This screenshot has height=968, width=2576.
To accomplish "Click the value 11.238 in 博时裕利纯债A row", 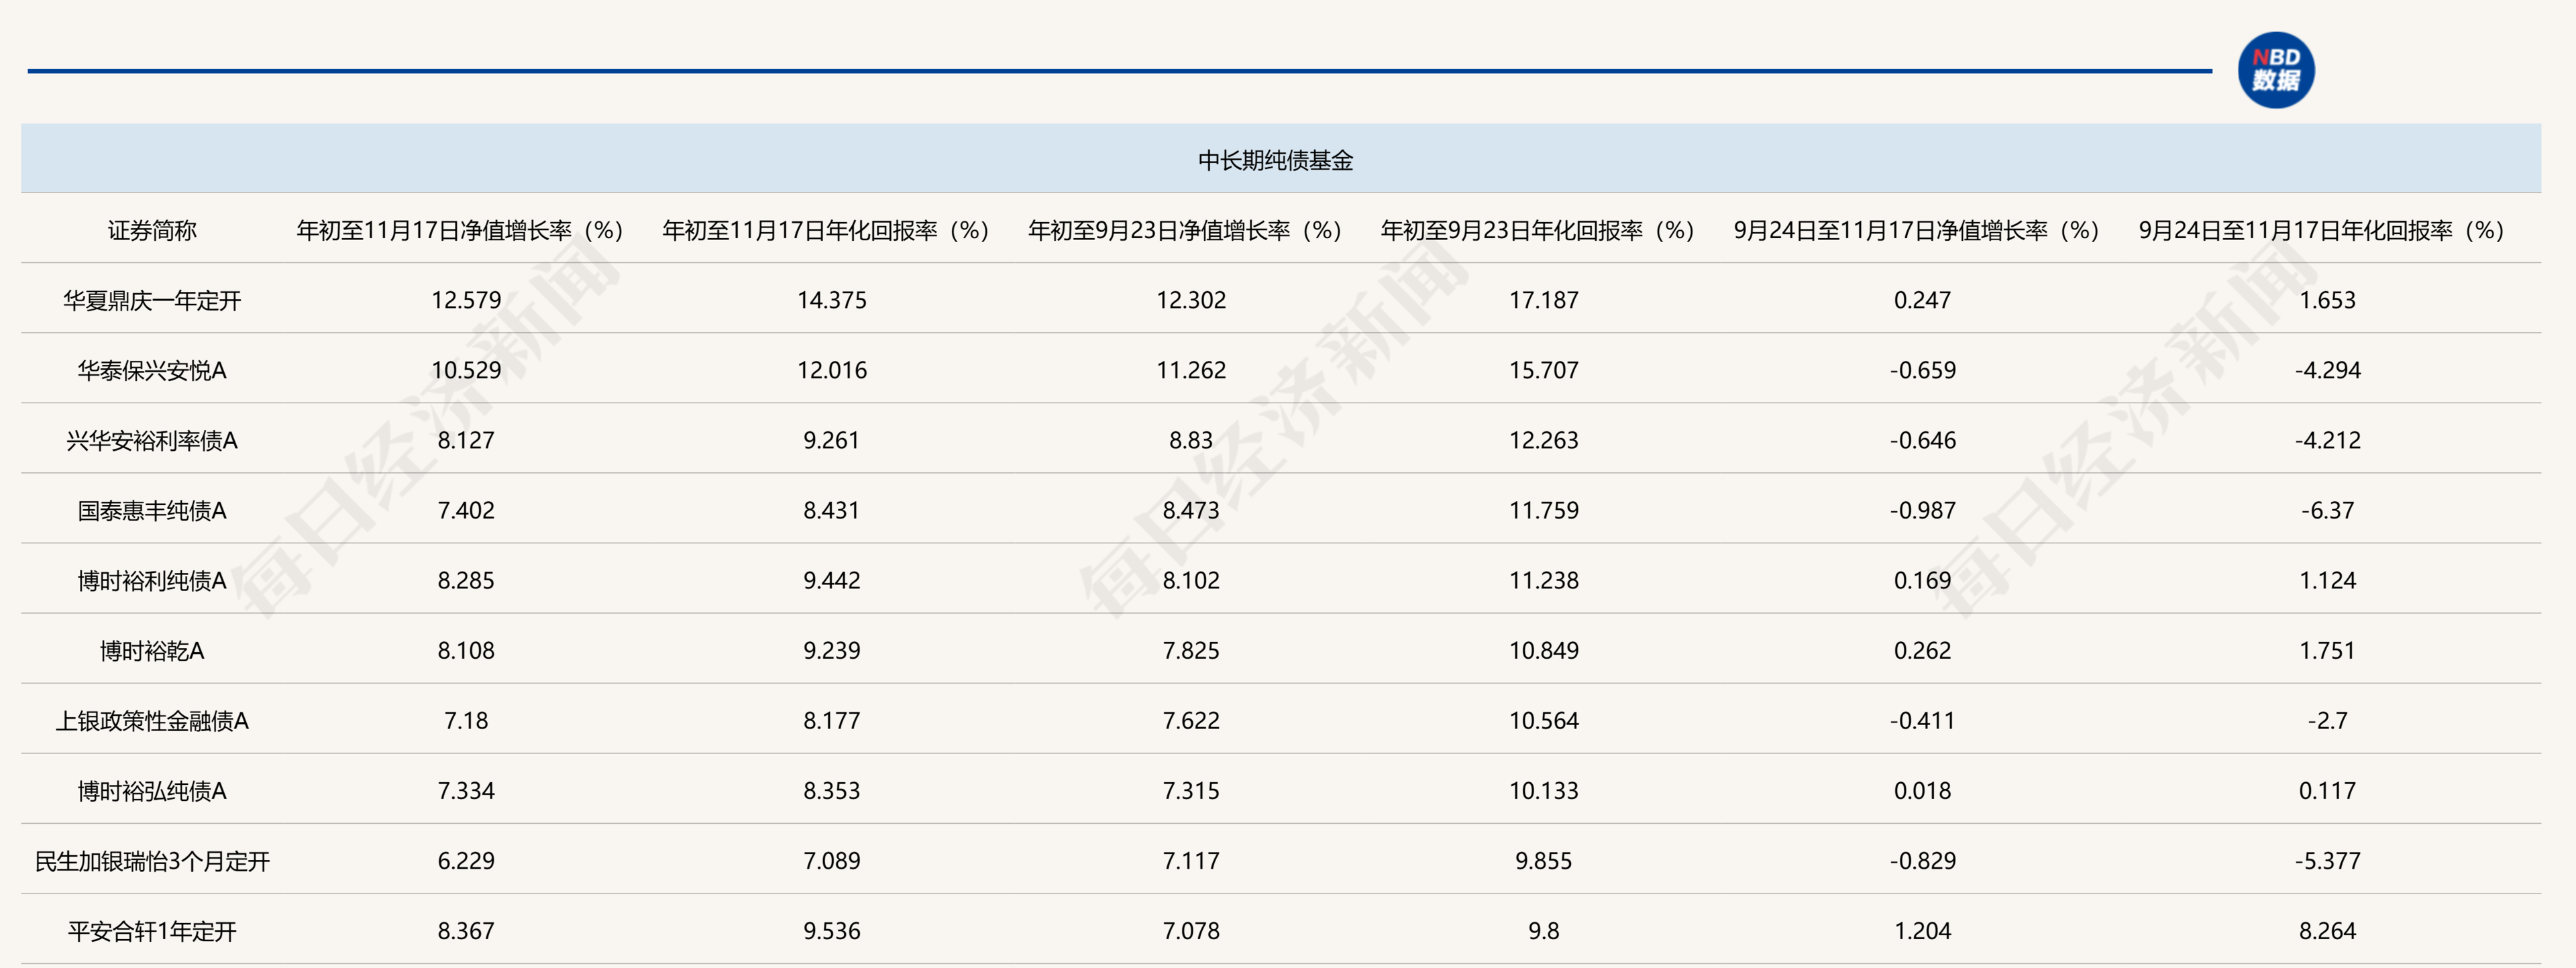I will tap(1544, 580).
